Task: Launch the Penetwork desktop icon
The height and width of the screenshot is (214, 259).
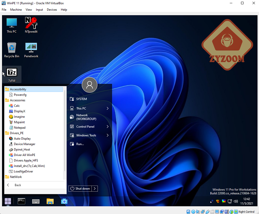Action: [31, 50]
